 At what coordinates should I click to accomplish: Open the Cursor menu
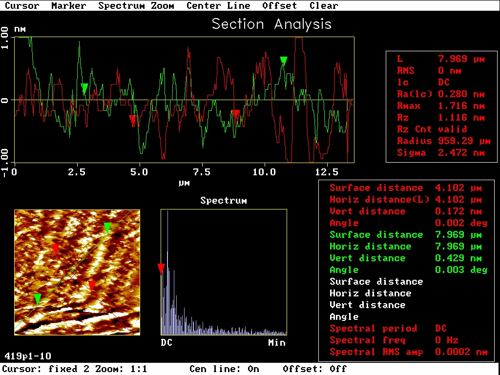(x=22, y=5)
